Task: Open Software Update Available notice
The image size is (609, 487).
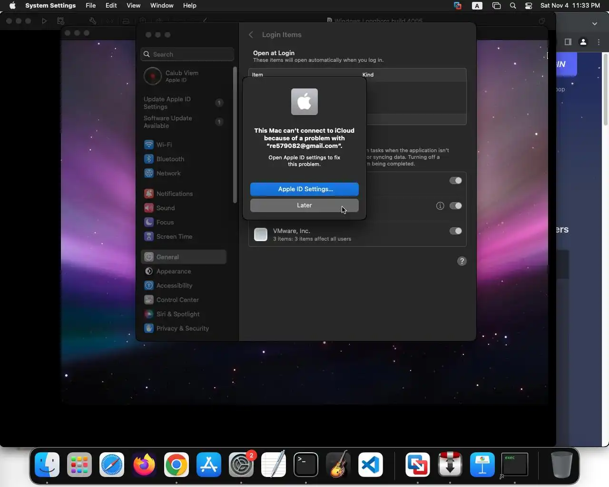Action: pyautogui.click(x=184, y=122)
